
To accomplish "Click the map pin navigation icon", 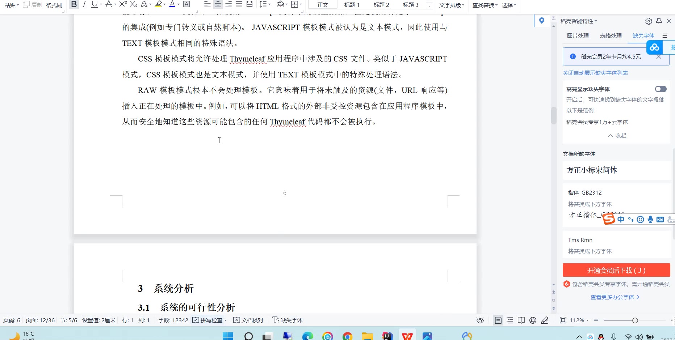I will click(542, 21).
